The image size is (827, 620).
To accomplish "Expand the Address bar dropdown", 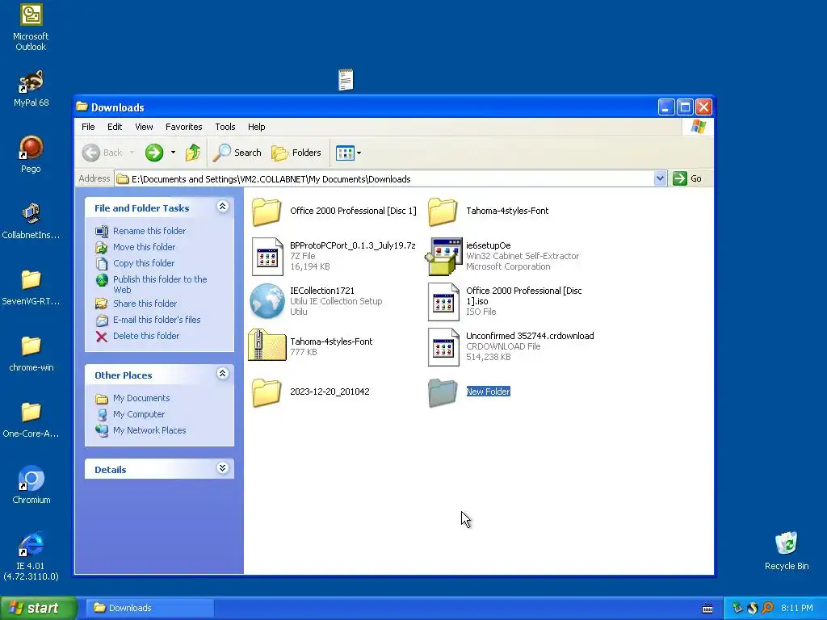I will [x=660, y=178].
